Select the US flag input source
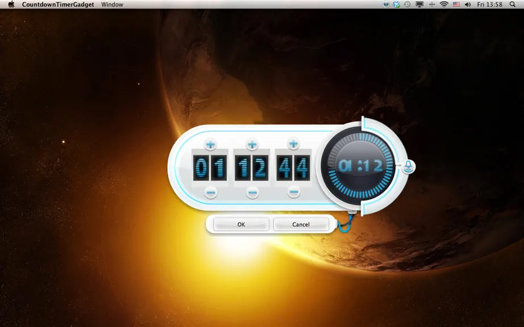This screenshot has height=327, width=524. point(456,5)
